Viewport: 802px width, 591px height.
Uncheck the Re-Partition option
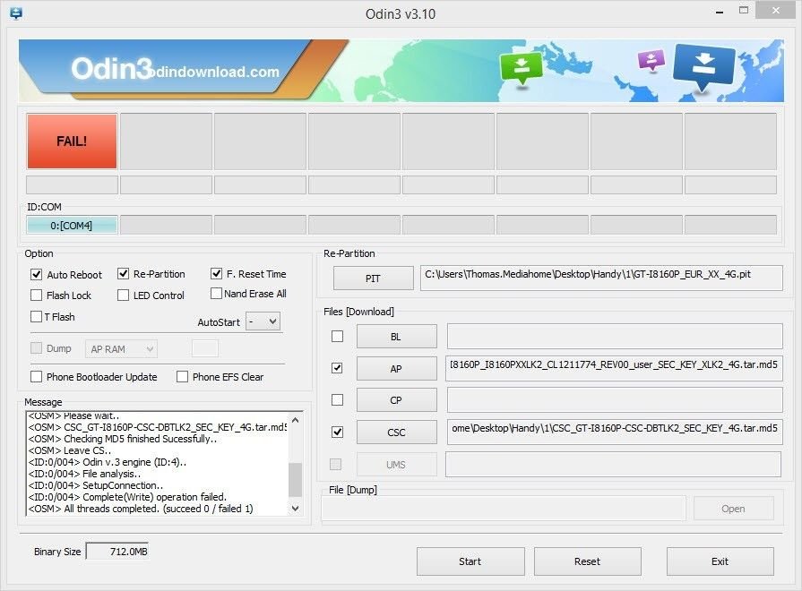(124, 274)
